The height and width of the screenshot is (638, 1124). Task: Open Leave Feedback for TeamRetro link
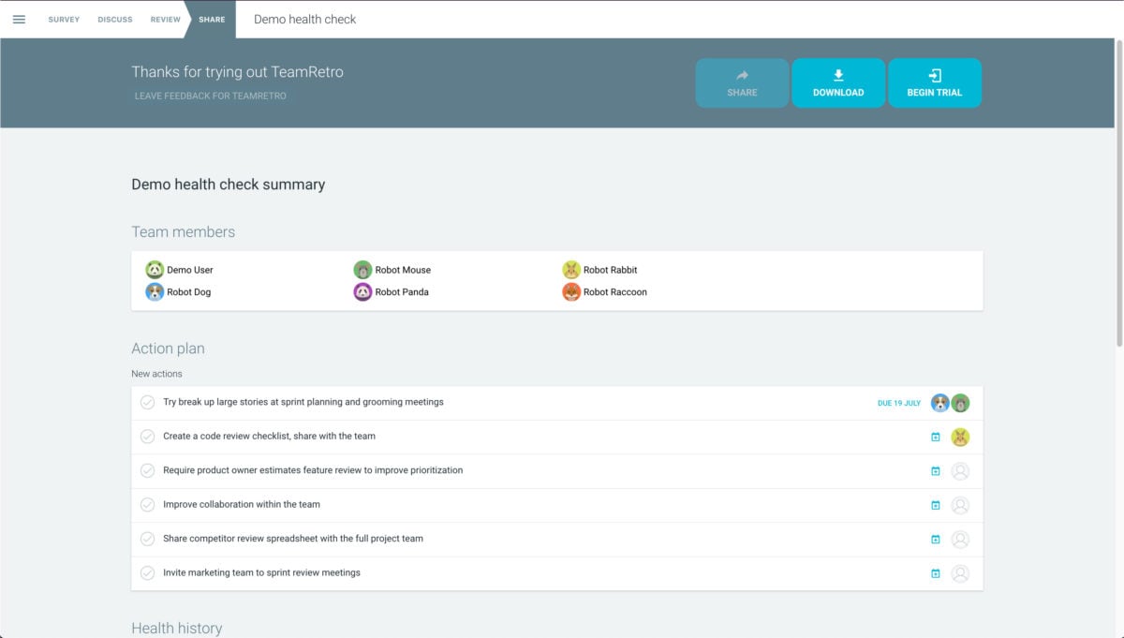tap(210, 96)
